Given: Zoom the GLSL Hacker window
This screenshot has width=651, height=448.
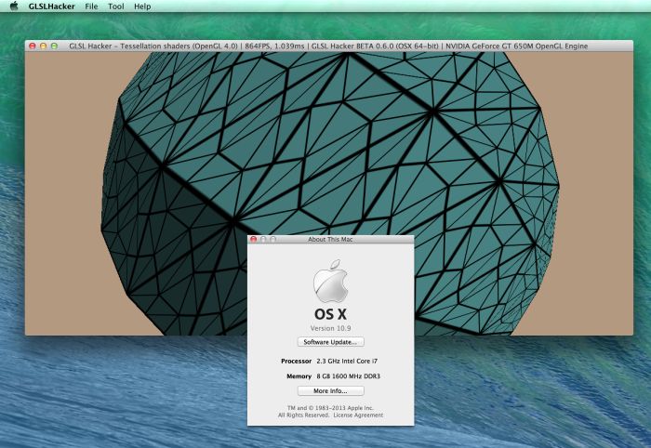Looking at the screenshot, I should pos(54,46).
